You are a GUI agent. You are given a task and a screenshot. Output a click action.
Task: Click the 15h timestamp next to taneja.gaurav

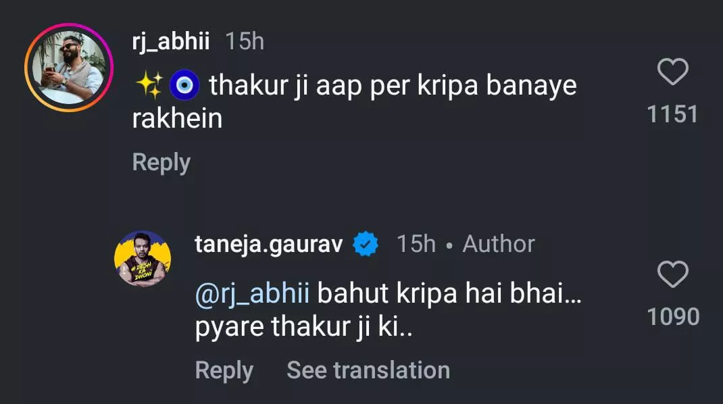(416, 244)
